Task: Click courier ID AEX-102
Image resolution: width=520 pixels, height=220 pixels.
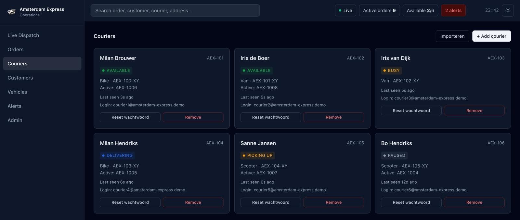Action: [355, 58]
